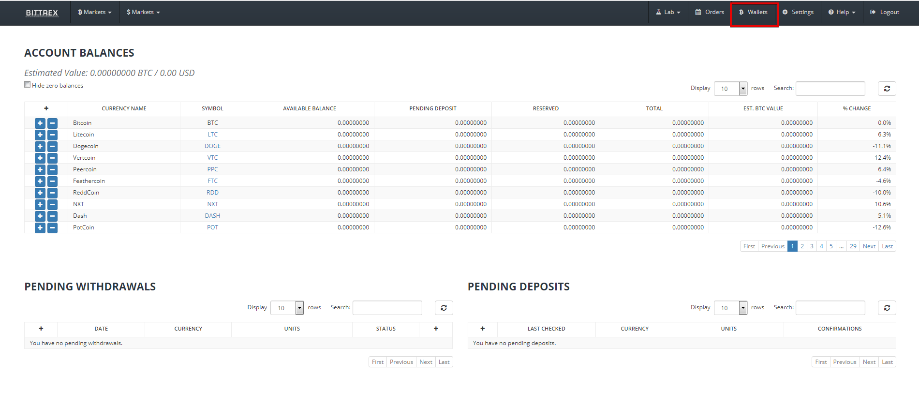Open pending withdrawals rows display dropdown

[287, 308]
